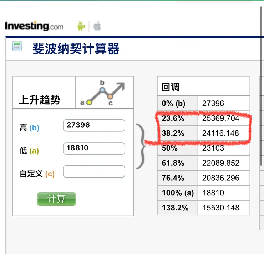This screenshot has height=254, width=264.
Task: Select the 23.6% retracement value 25369.704
Action: click(x=220, y=118)
